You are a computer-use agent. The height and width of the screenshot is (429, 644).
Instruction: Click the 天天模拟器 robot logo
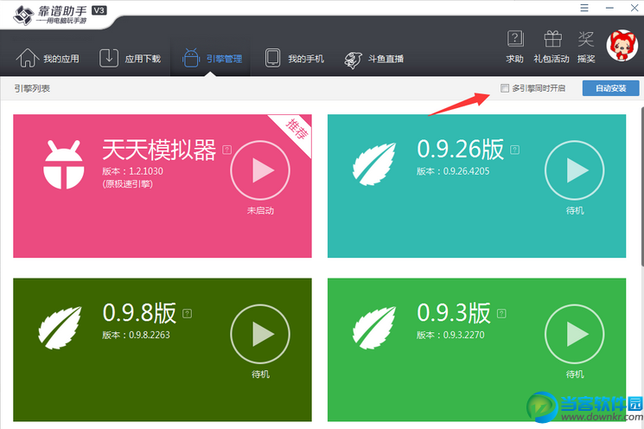point(64,164)
